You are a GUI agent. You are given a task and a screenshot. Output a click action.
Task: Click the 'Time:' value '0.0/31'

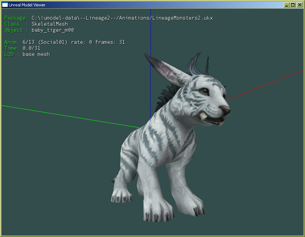(x=31, y=48)
